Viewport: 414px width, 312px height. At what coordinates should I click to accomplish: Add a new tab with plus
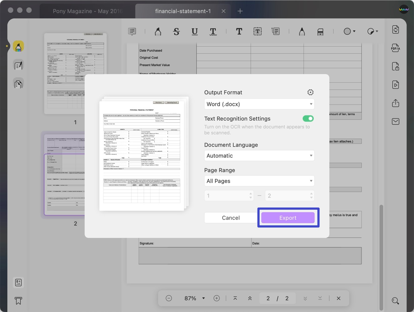(x=240, y=11)
